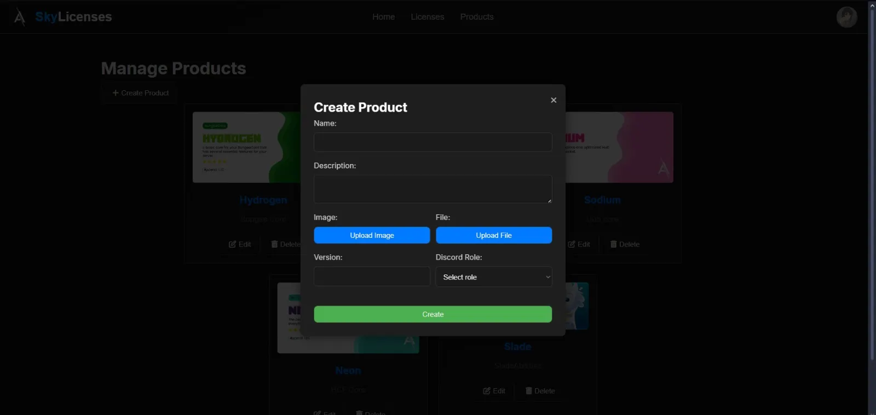Open the user avatar profile menu

(846, 17)
